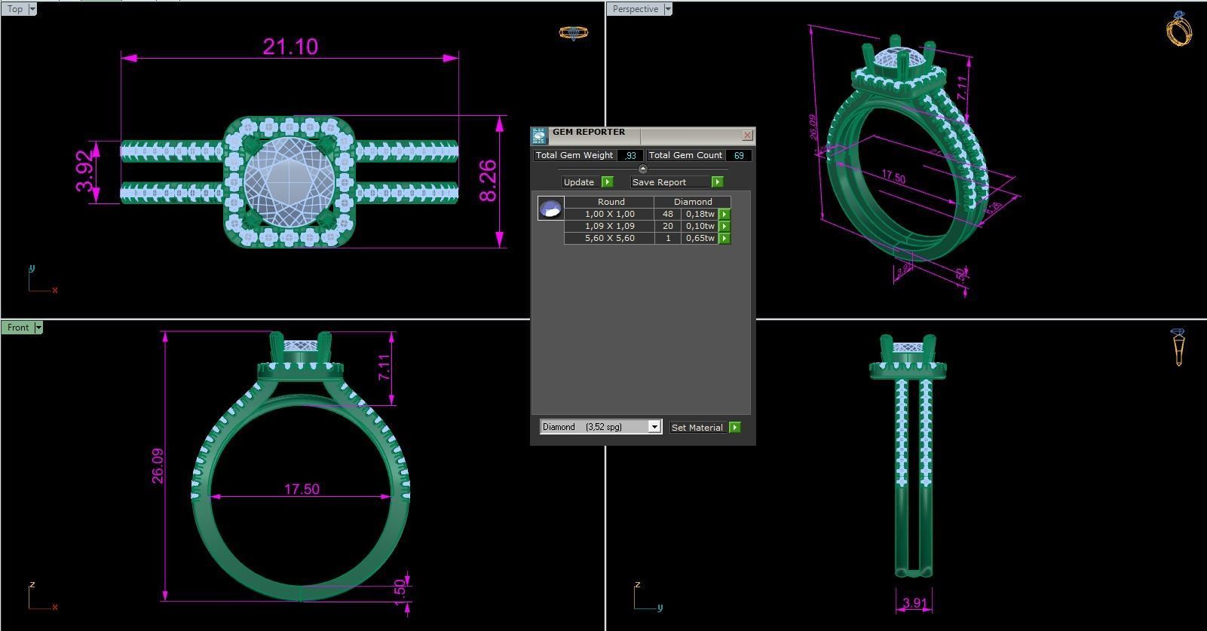Click the 0,65tw weight cell

pos(700,238)
